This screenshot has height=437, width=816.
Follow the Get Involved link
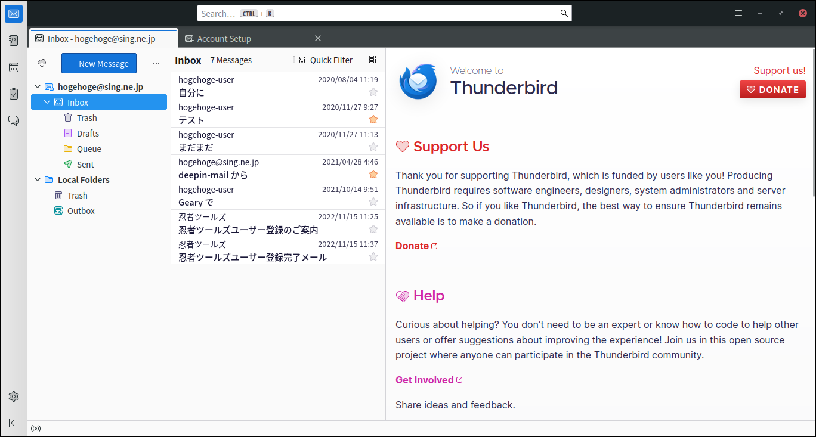[x=429, y=380]
